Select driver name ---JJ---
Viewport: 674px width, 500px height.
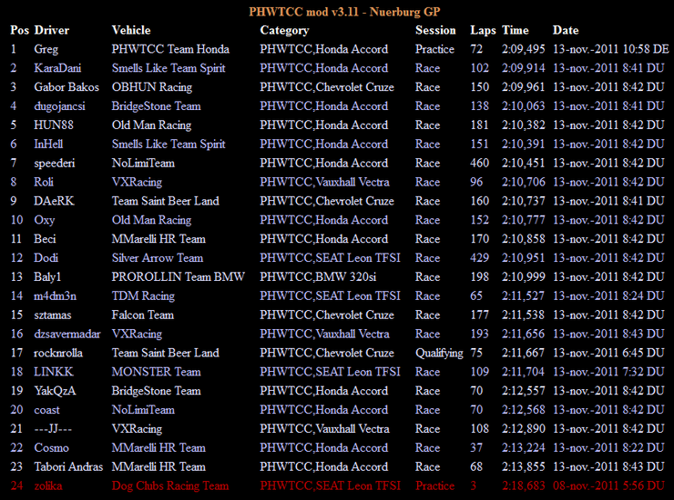[53, 429]
